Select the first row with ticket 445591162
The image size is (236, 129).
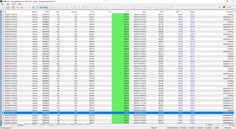(118, 15)
